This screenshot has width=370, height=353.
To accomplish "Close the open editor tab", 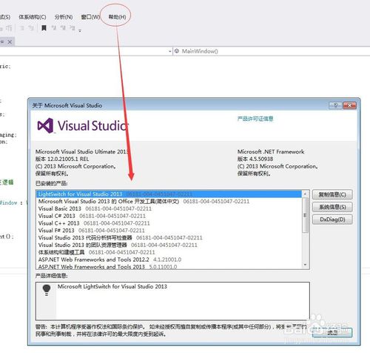I will point(10,42).
